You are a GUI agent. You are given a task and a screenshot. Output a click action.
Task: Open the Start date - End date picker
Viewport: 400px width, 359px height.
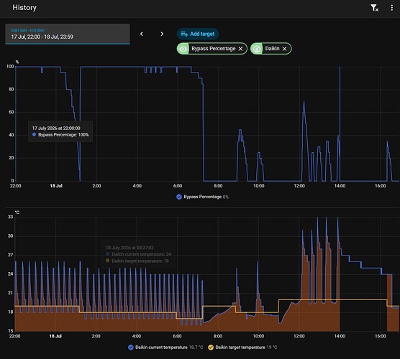click(68, 34)
